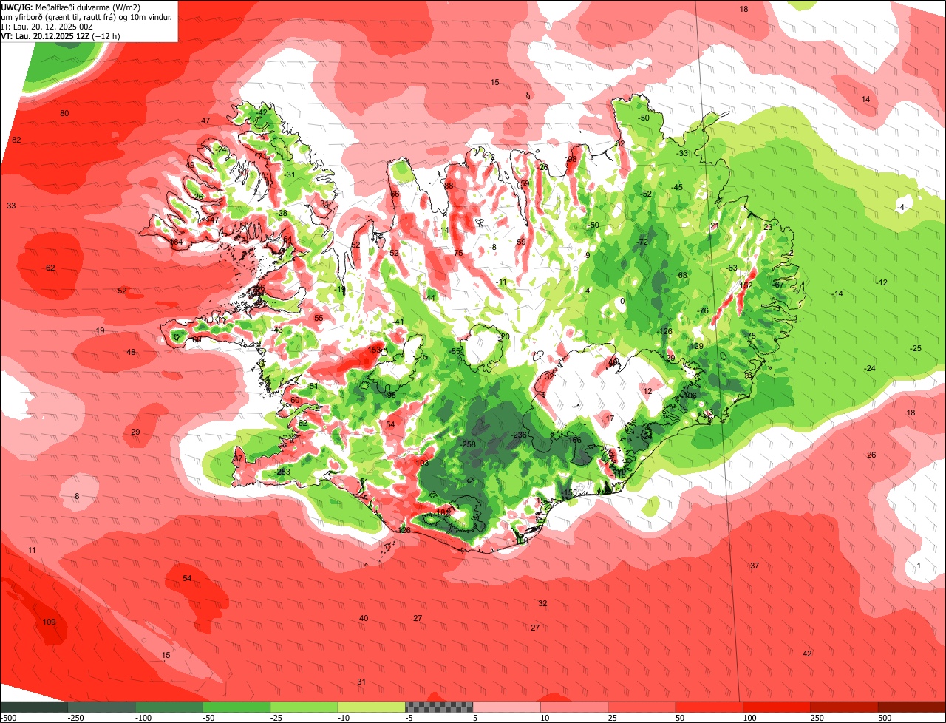
Task: Click the '184' value in the Westfjords
Action: [x=176, y=242]
